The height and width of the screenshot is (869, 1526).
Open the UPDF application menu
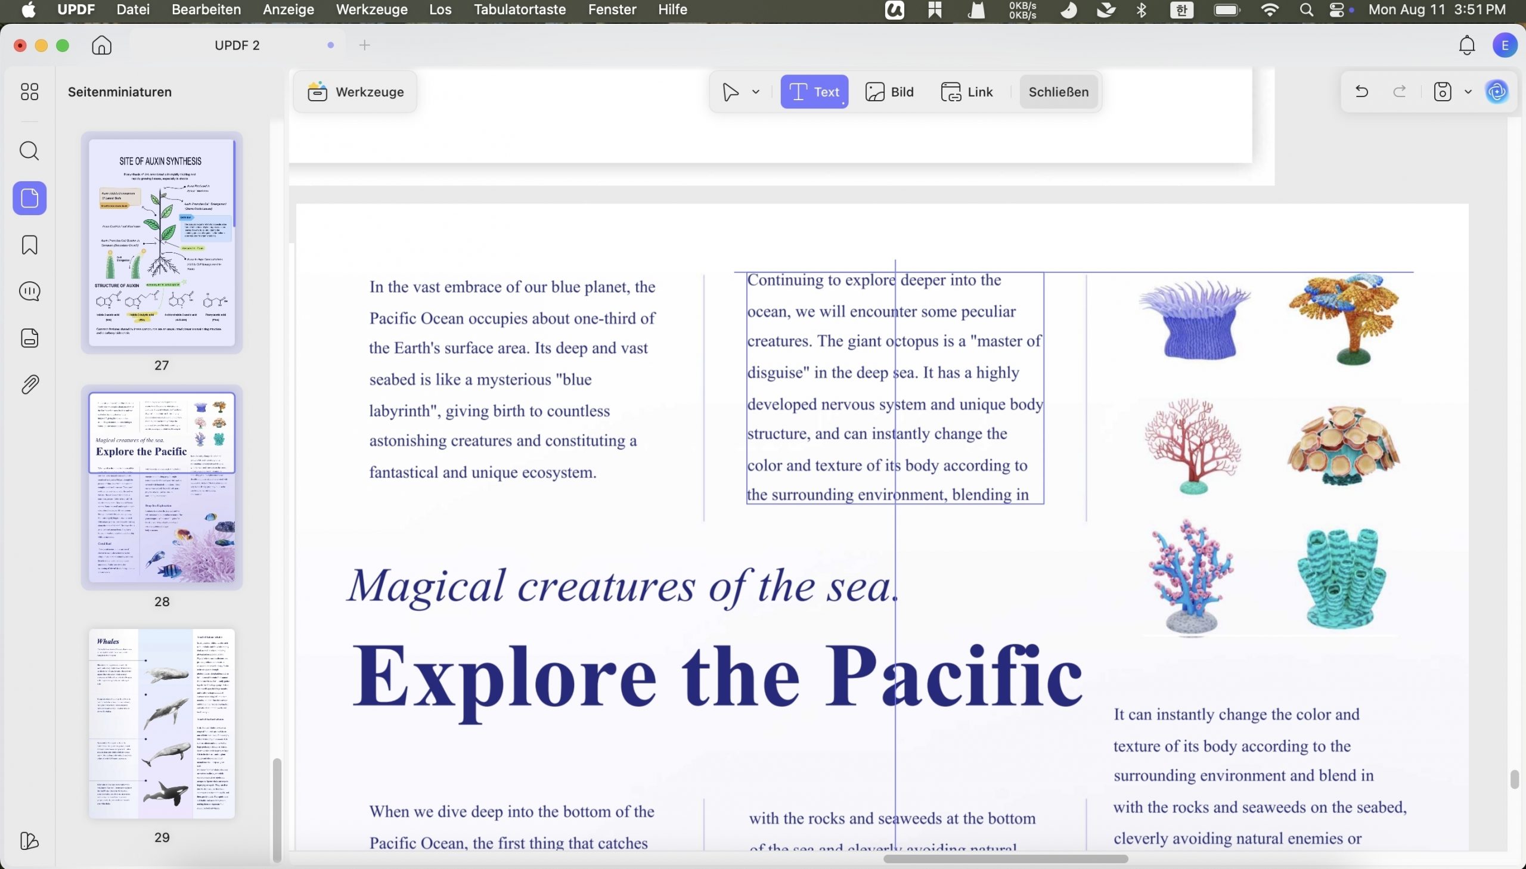[76, 10]
